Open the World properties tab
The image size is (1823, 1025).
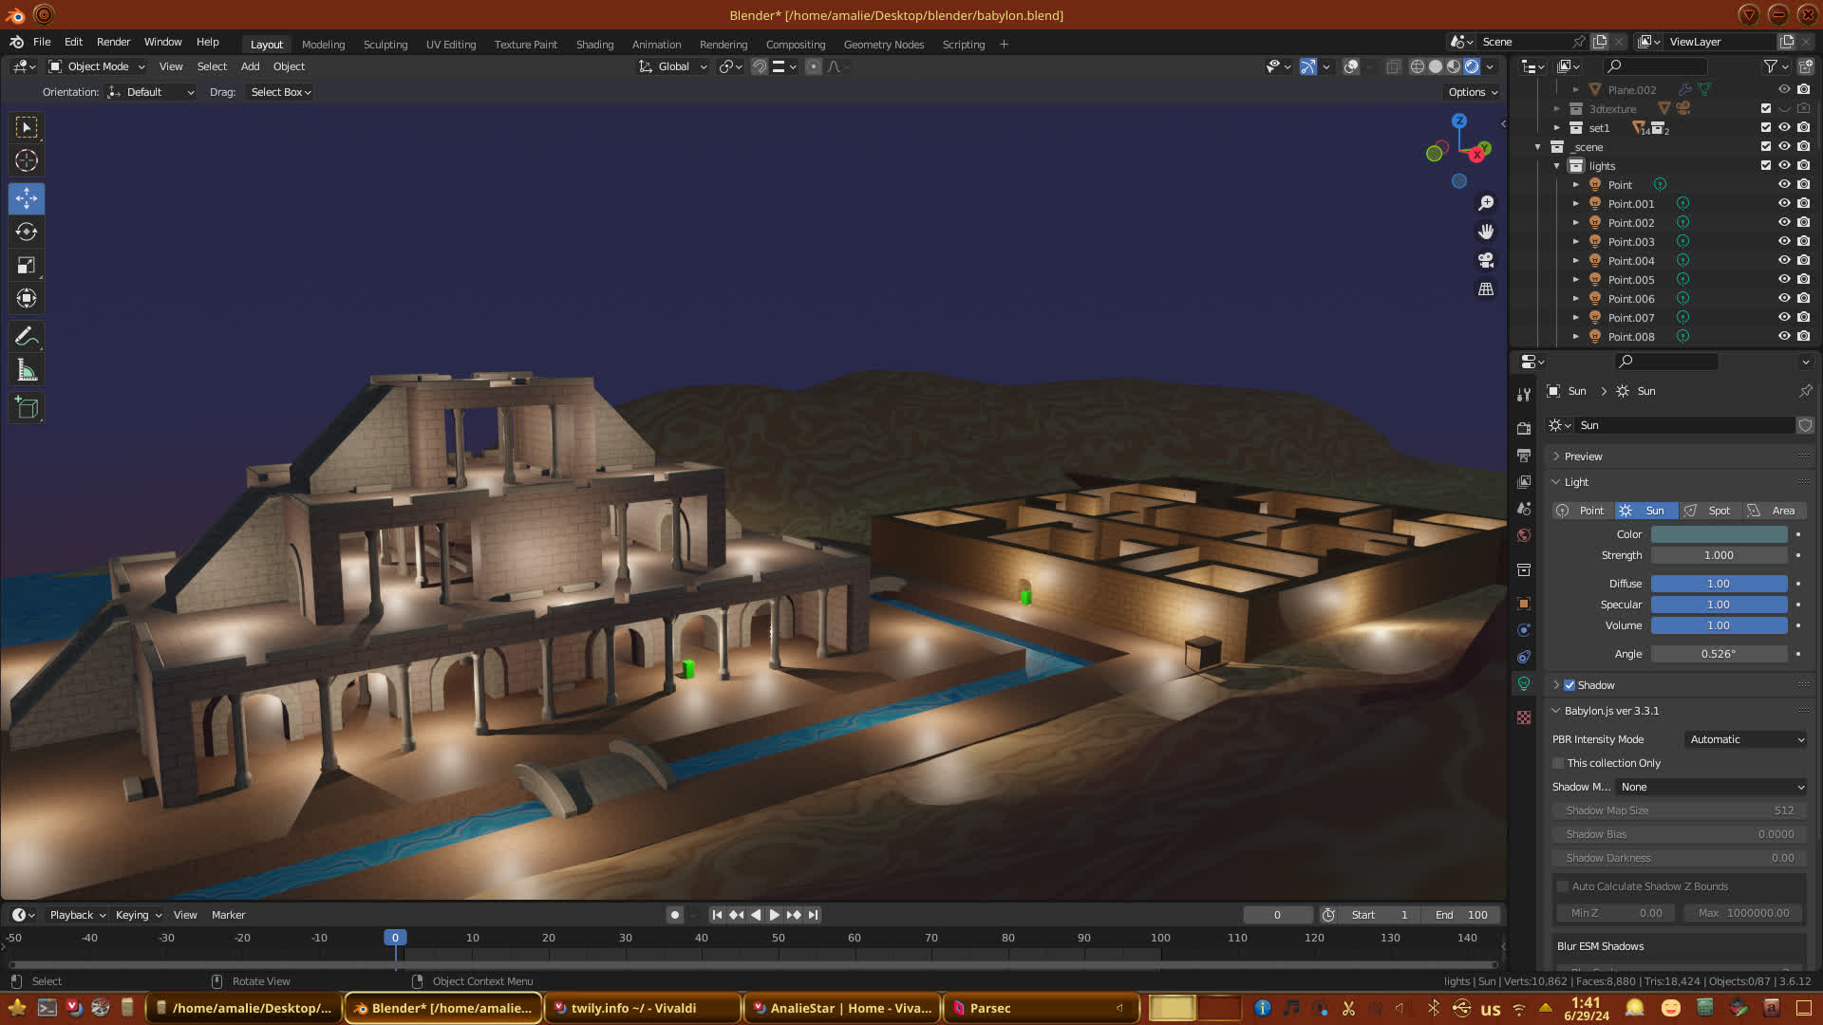(x=1524, y=535)
